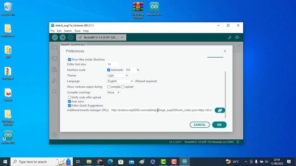Open the Tools menu
296x166 pixels.
click(x=77, y=31)
